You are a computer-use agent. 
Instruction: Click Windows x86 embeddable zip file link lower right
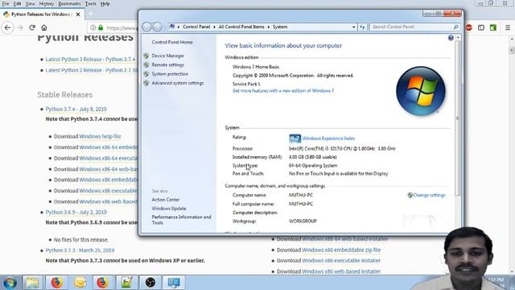pyautogui.click(x=341, y=251)
